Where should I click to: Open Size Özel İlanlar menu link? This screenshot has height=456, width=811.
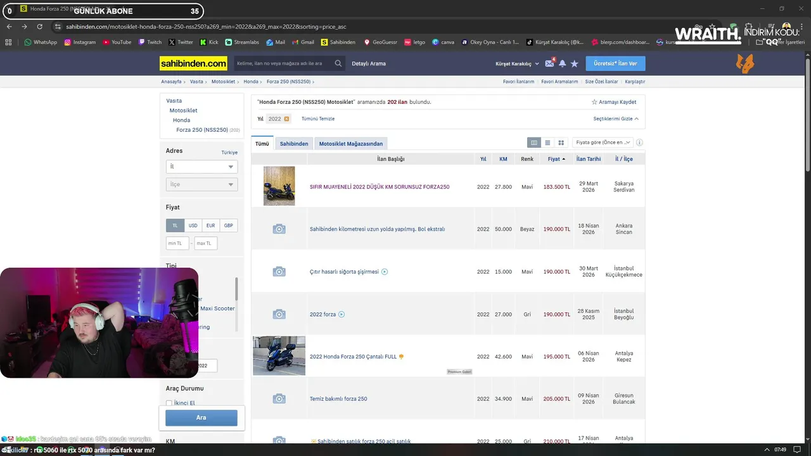point(601,82)
